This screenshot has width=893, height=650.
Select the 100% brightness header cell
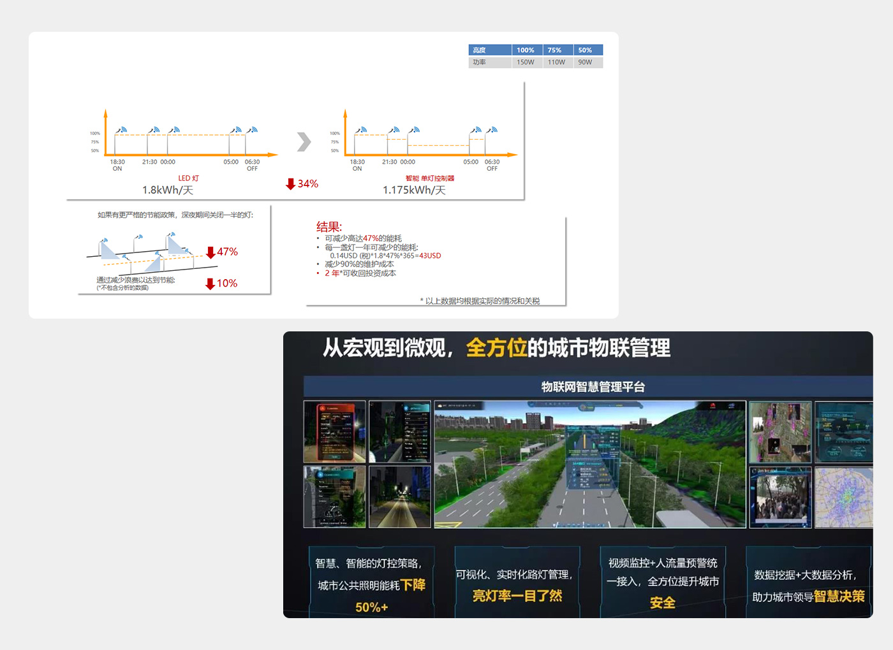(x=526, y=50)
